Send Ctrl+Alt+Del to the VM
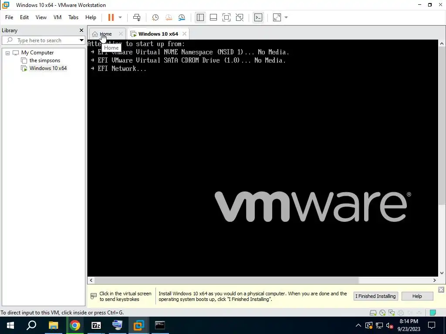This screenshot has height=334, width=446. pos(137,17)
